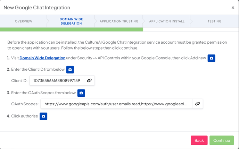
Task: Copy the OAuth Scopes with the link icon
Action: click(198, 104)
